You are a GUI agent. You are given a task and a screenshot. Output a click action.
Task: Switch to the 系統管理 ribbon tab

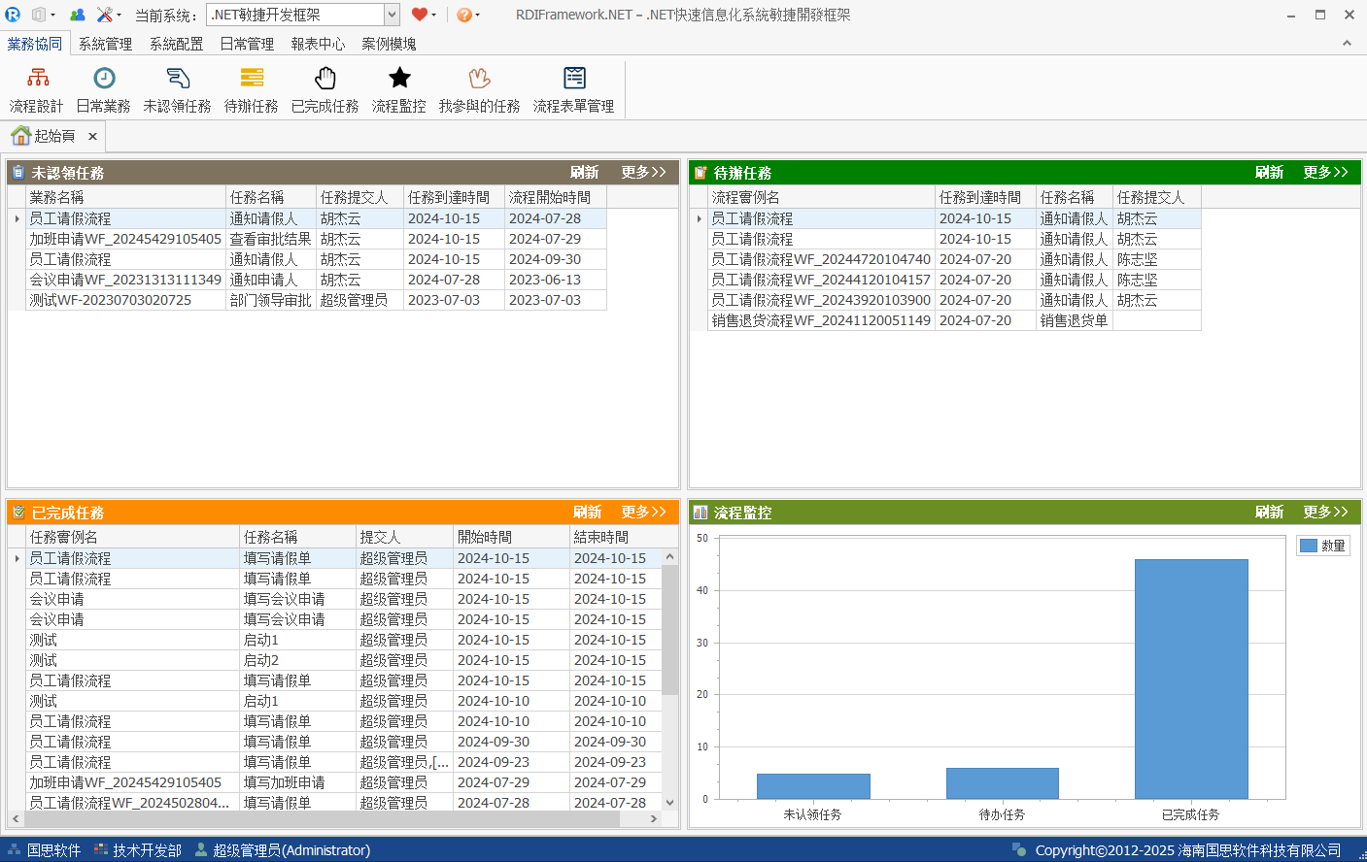tap(105, 44)
